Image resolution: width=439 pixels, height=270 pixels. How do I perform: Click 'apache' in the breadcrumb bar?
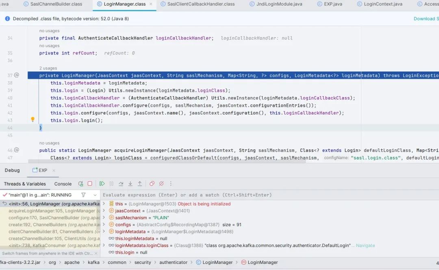pyautogui.click(x=72, y=262)
